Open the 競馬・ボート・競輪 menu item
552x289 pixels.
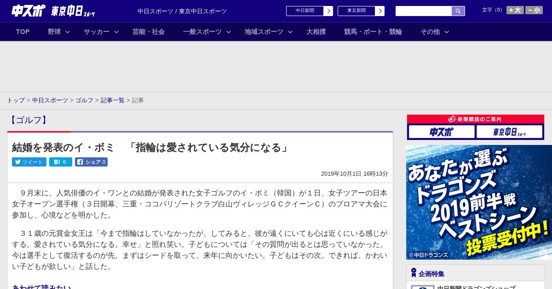(373, 32)
